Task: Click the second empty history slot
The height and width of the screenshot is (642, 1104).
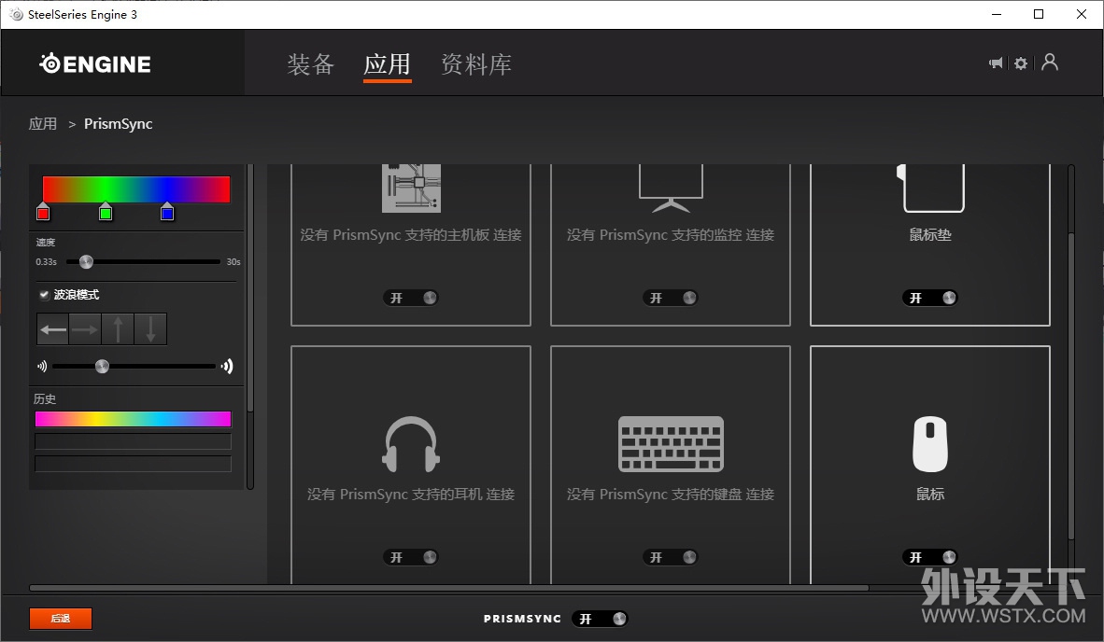Action: pos(133,441)
